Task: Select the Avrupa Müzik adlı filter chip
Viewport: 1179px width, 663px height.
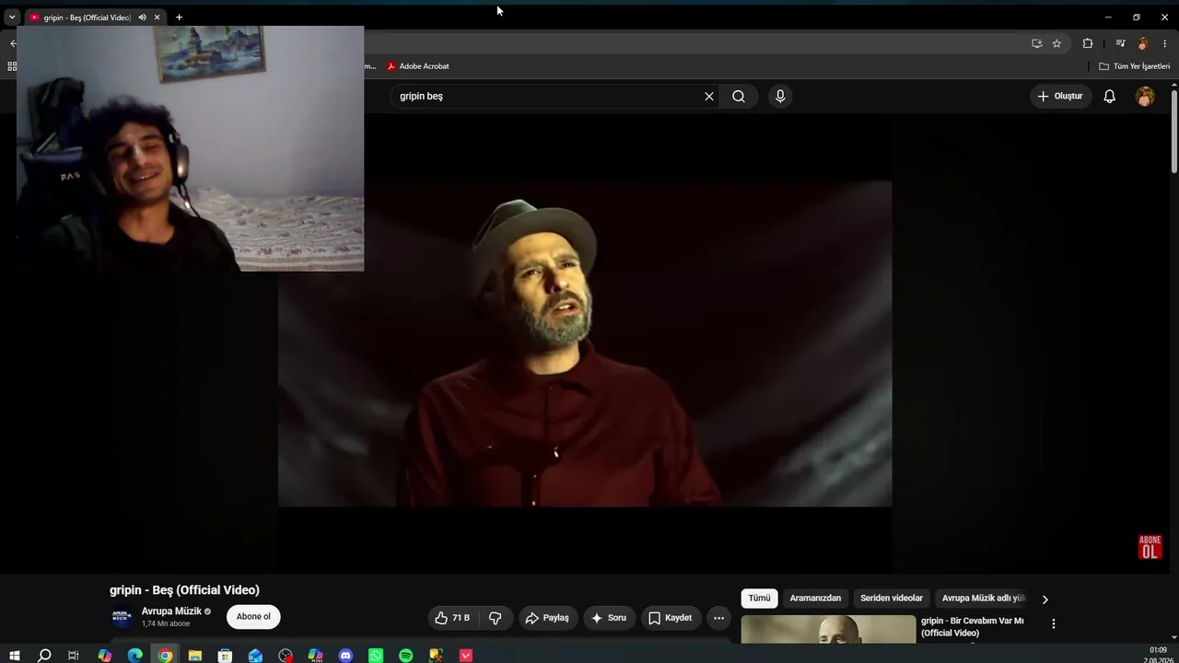Action: (x=982, y=599)
